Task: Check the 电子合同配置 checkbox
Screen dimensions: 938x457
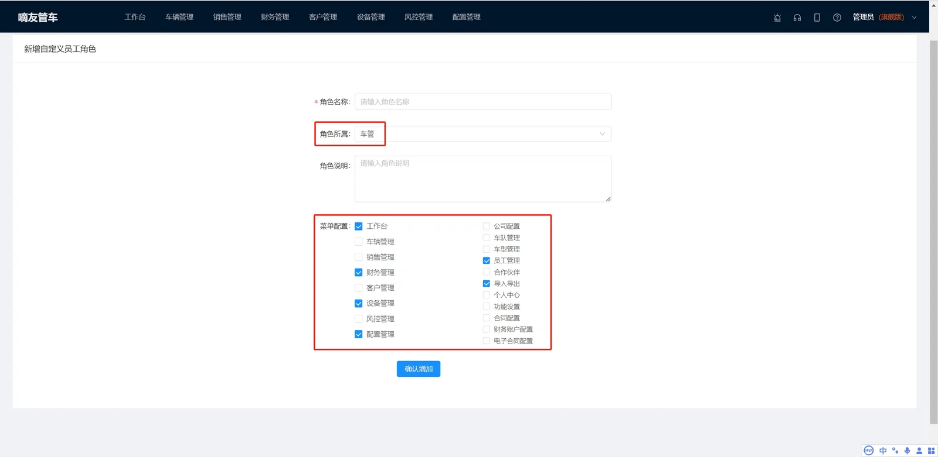Action: [x=487, y=341]
